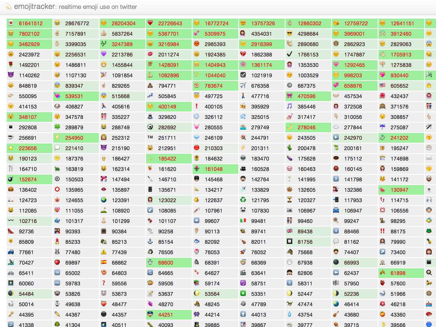Open the American flag emoji entry
The width and height of the screenshot is (436, 327).
point(382,85)
